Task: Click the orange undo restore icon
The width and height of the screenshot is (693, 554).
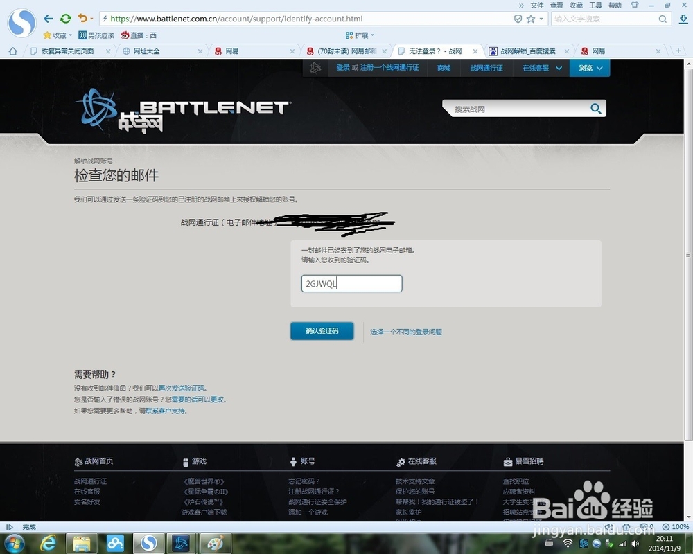Action: pos(82,18)
